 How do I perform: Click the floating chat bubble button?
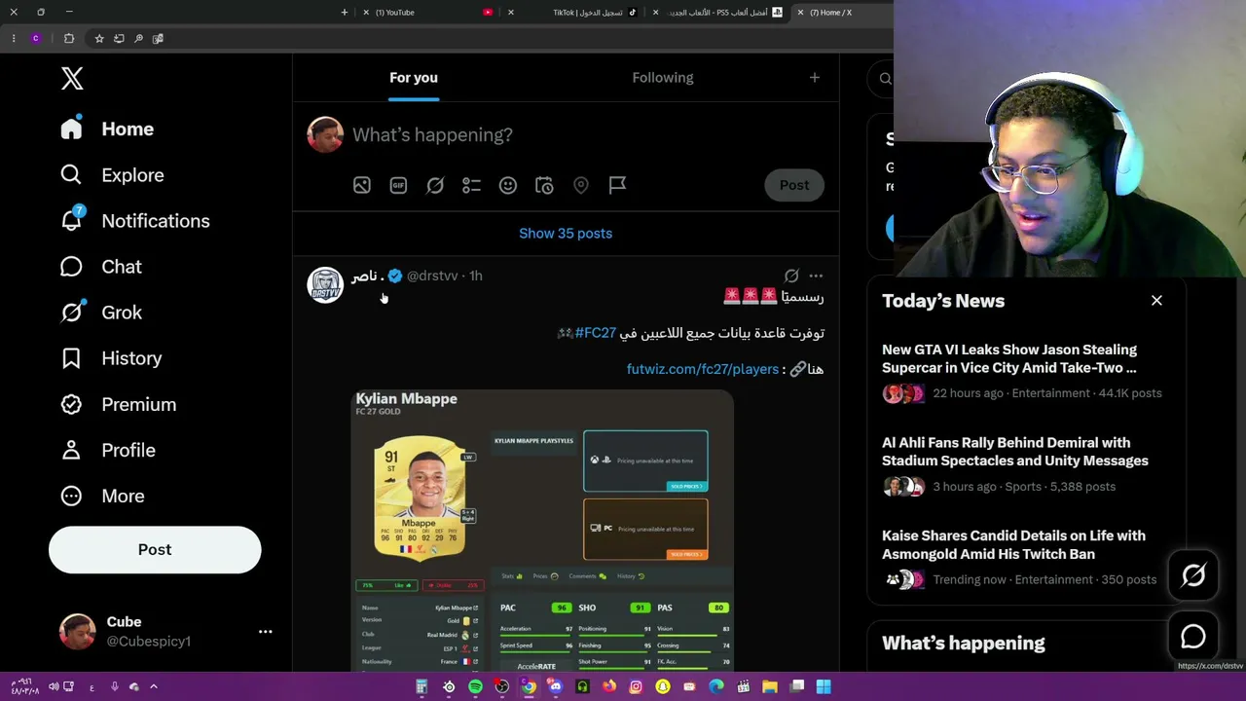(1193, 637)
